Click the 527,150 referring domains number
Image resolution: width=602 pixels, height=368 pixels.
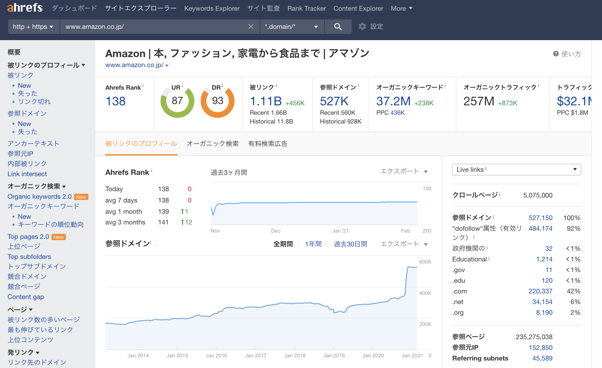coord(540,218)
